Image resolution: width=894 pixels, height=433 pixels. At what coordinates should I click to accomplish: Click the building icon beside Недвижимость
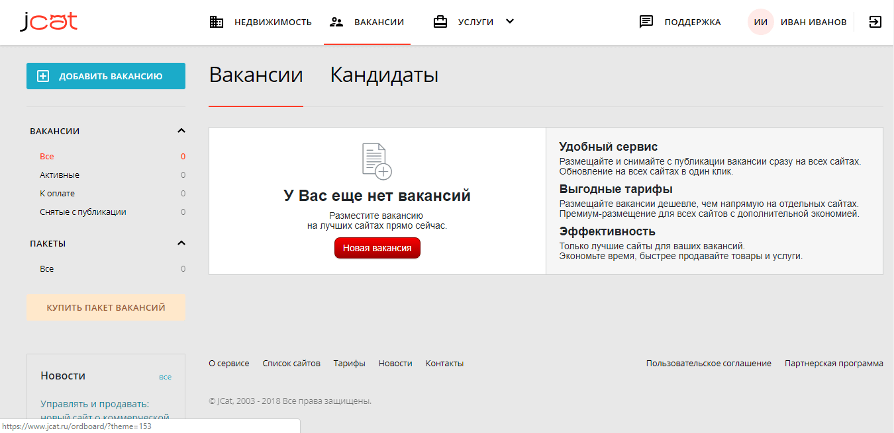click(217, 22)
